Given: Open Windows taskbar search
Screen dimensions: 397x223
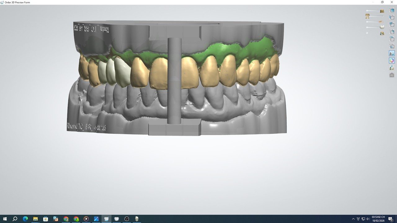Looking at the screenshot, I should [x=15, y=219].
